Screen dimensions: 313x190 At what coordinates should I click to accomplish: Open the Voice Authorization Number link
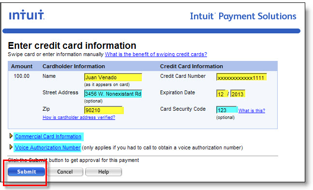(x=47, y=147)
